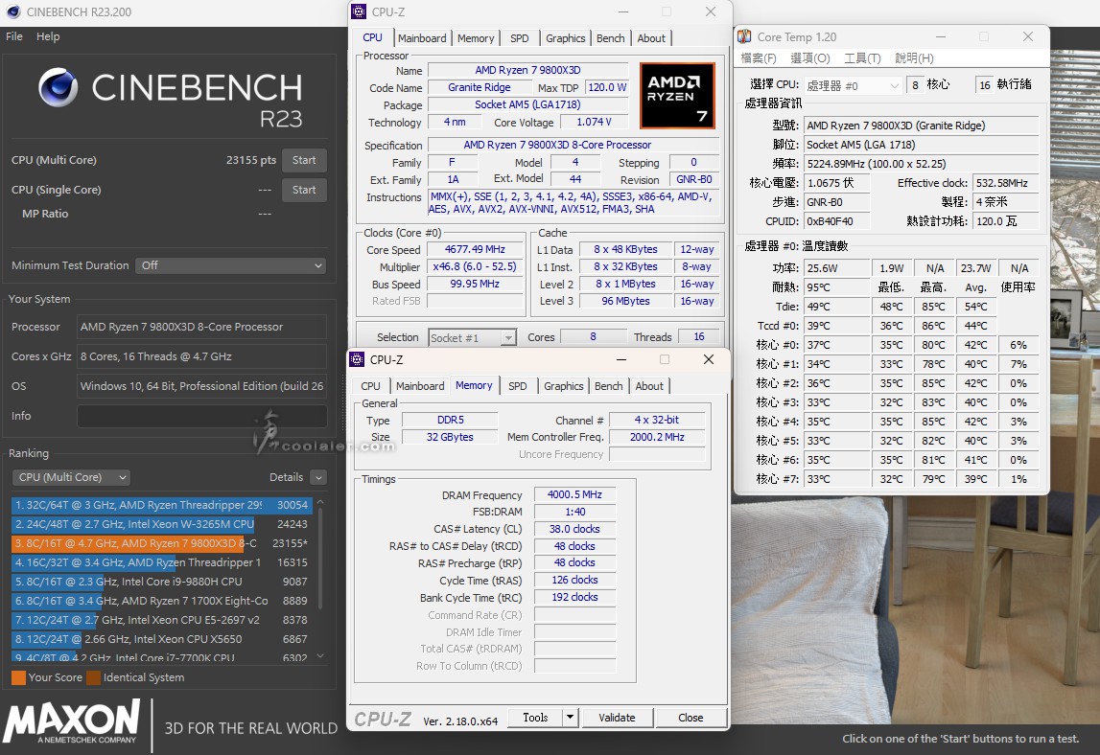The height and width of the screenshot is (755, 1100).
Task: Expand the Details toggle in the Ranking section
Action: tap(318, 477)
